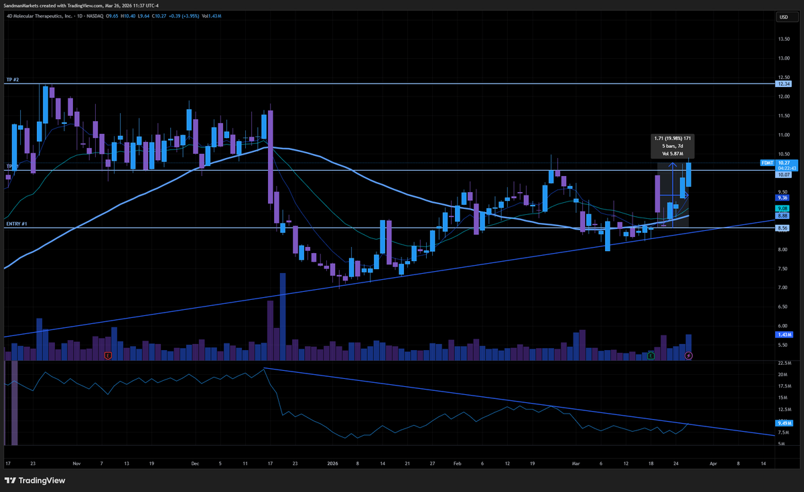Click the red earnings marker on the volume bars

[107, 355]
